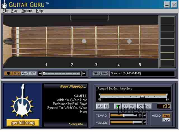This screenshot has width=179, height=134.
Task: Click the fretboard position slider track
Action: click(62, 74)
